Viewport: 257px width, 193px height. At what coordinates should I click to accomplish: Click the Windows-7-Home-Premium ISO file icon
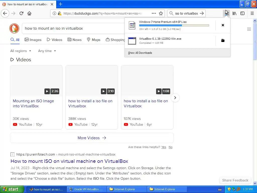132,25
